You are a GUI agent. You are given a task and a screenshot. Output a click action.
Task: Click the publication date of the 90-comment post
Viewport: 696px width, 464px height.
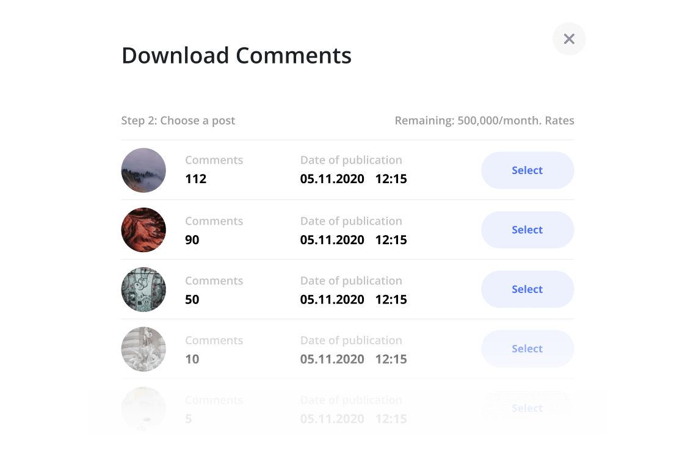point(332,240)
